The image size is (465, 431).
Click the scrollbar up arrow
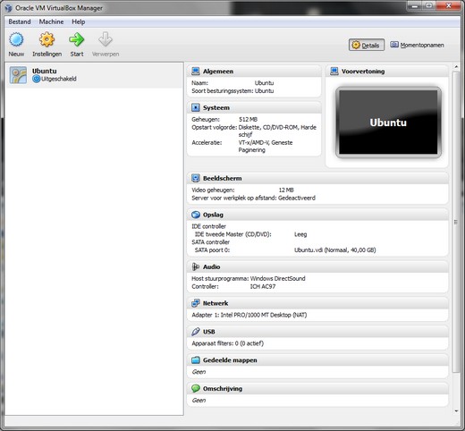coord(456,67)
